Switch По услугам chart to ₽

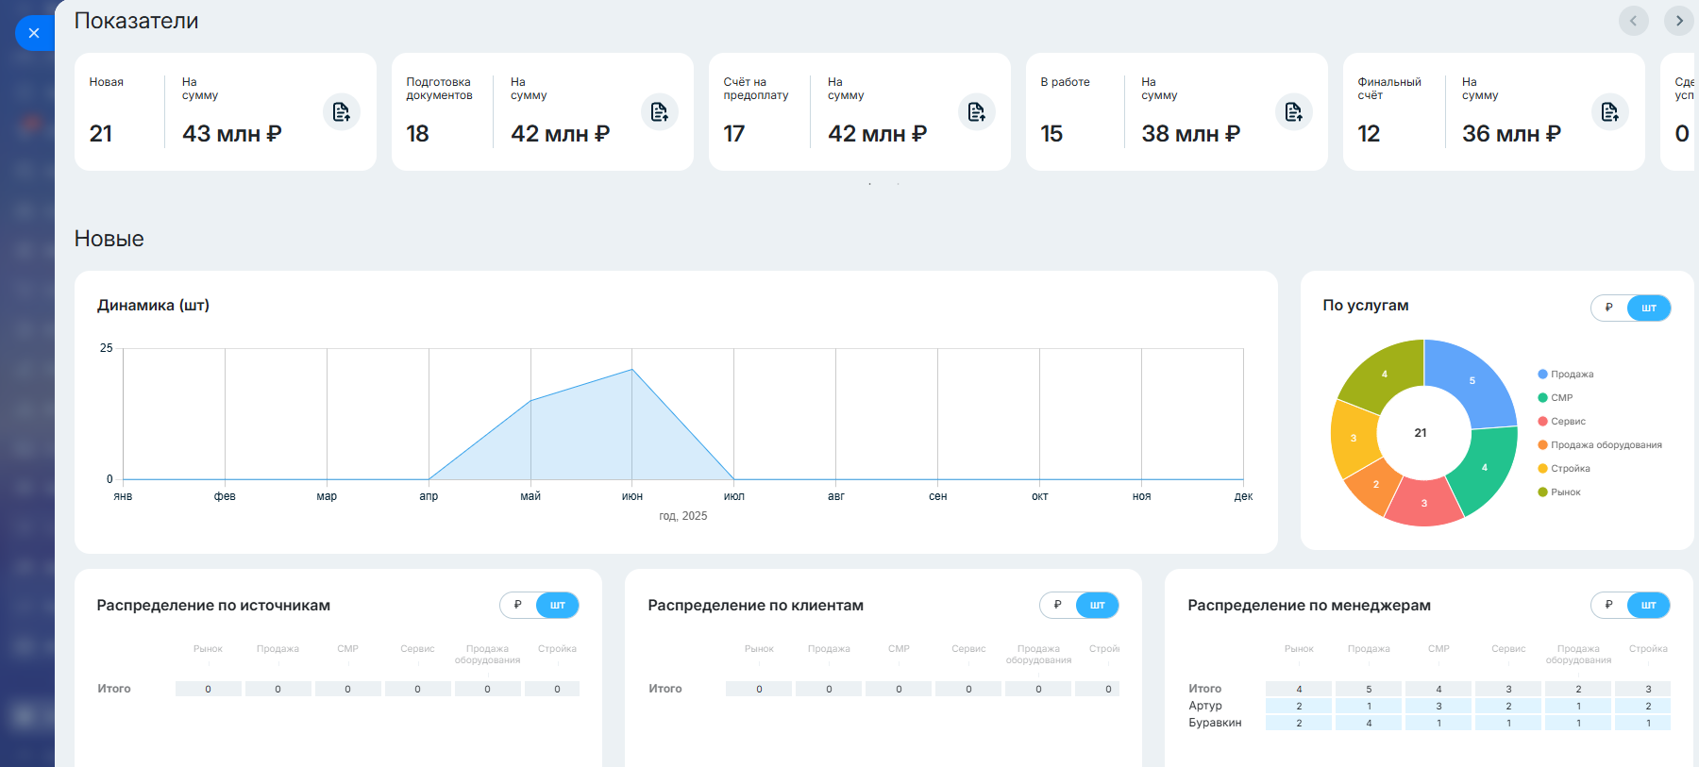pos(1609,308)
